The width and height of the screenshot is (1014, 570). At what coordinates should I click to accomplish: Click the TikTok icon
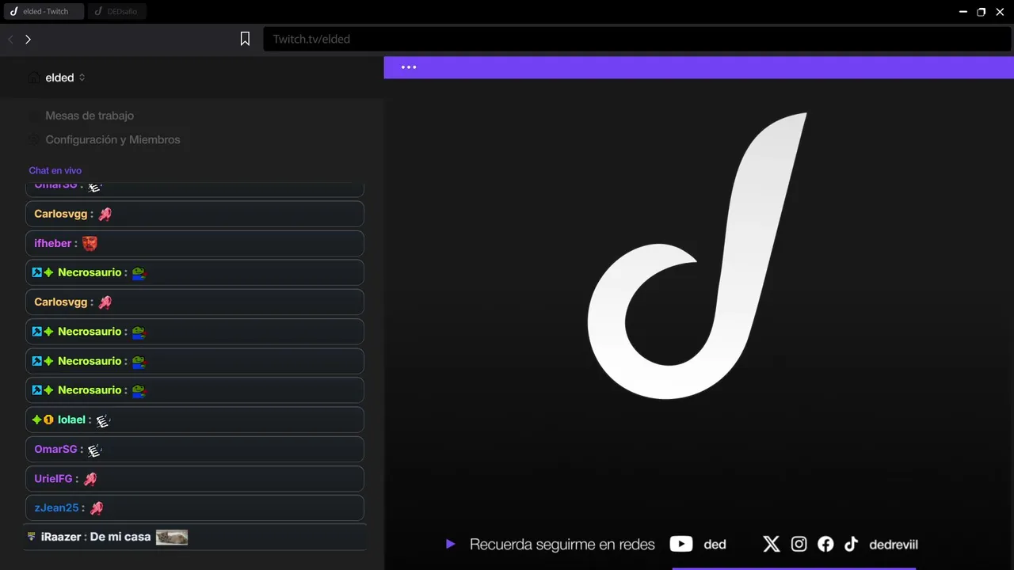tap(851, 544)
